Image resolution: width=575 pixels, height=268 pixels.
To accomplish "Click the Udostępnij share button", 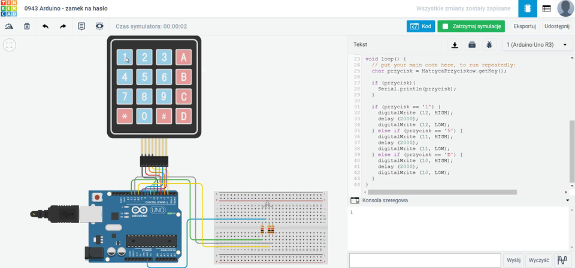I will tap(557, 26).
